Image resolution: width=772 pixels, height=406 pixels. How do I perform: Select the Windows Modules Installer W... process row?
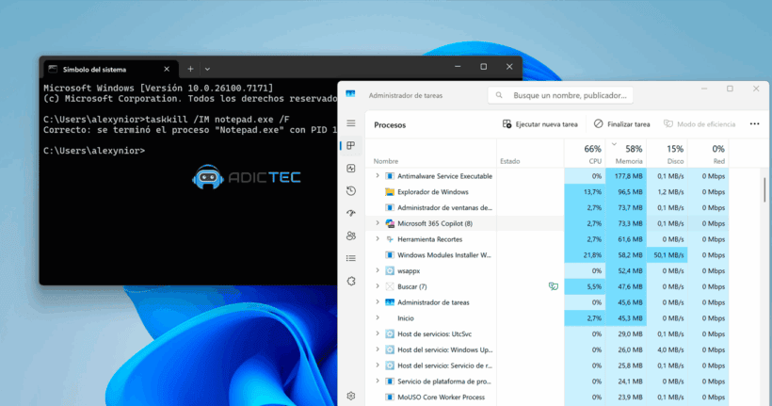click(x=548, y=254)
